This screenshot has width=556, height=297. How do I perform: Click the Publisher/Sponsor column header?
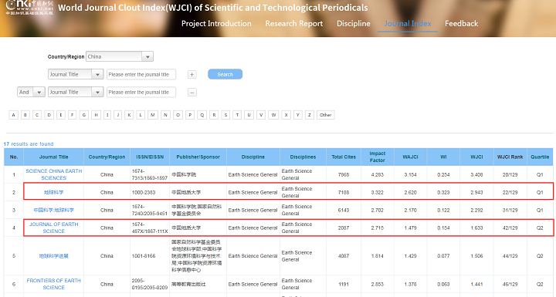(198, 157)
